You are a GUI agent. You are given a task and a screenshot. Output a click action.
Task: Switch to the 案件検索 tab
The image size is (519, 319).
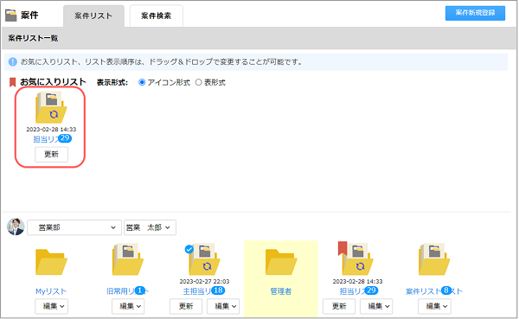point(157,16)
